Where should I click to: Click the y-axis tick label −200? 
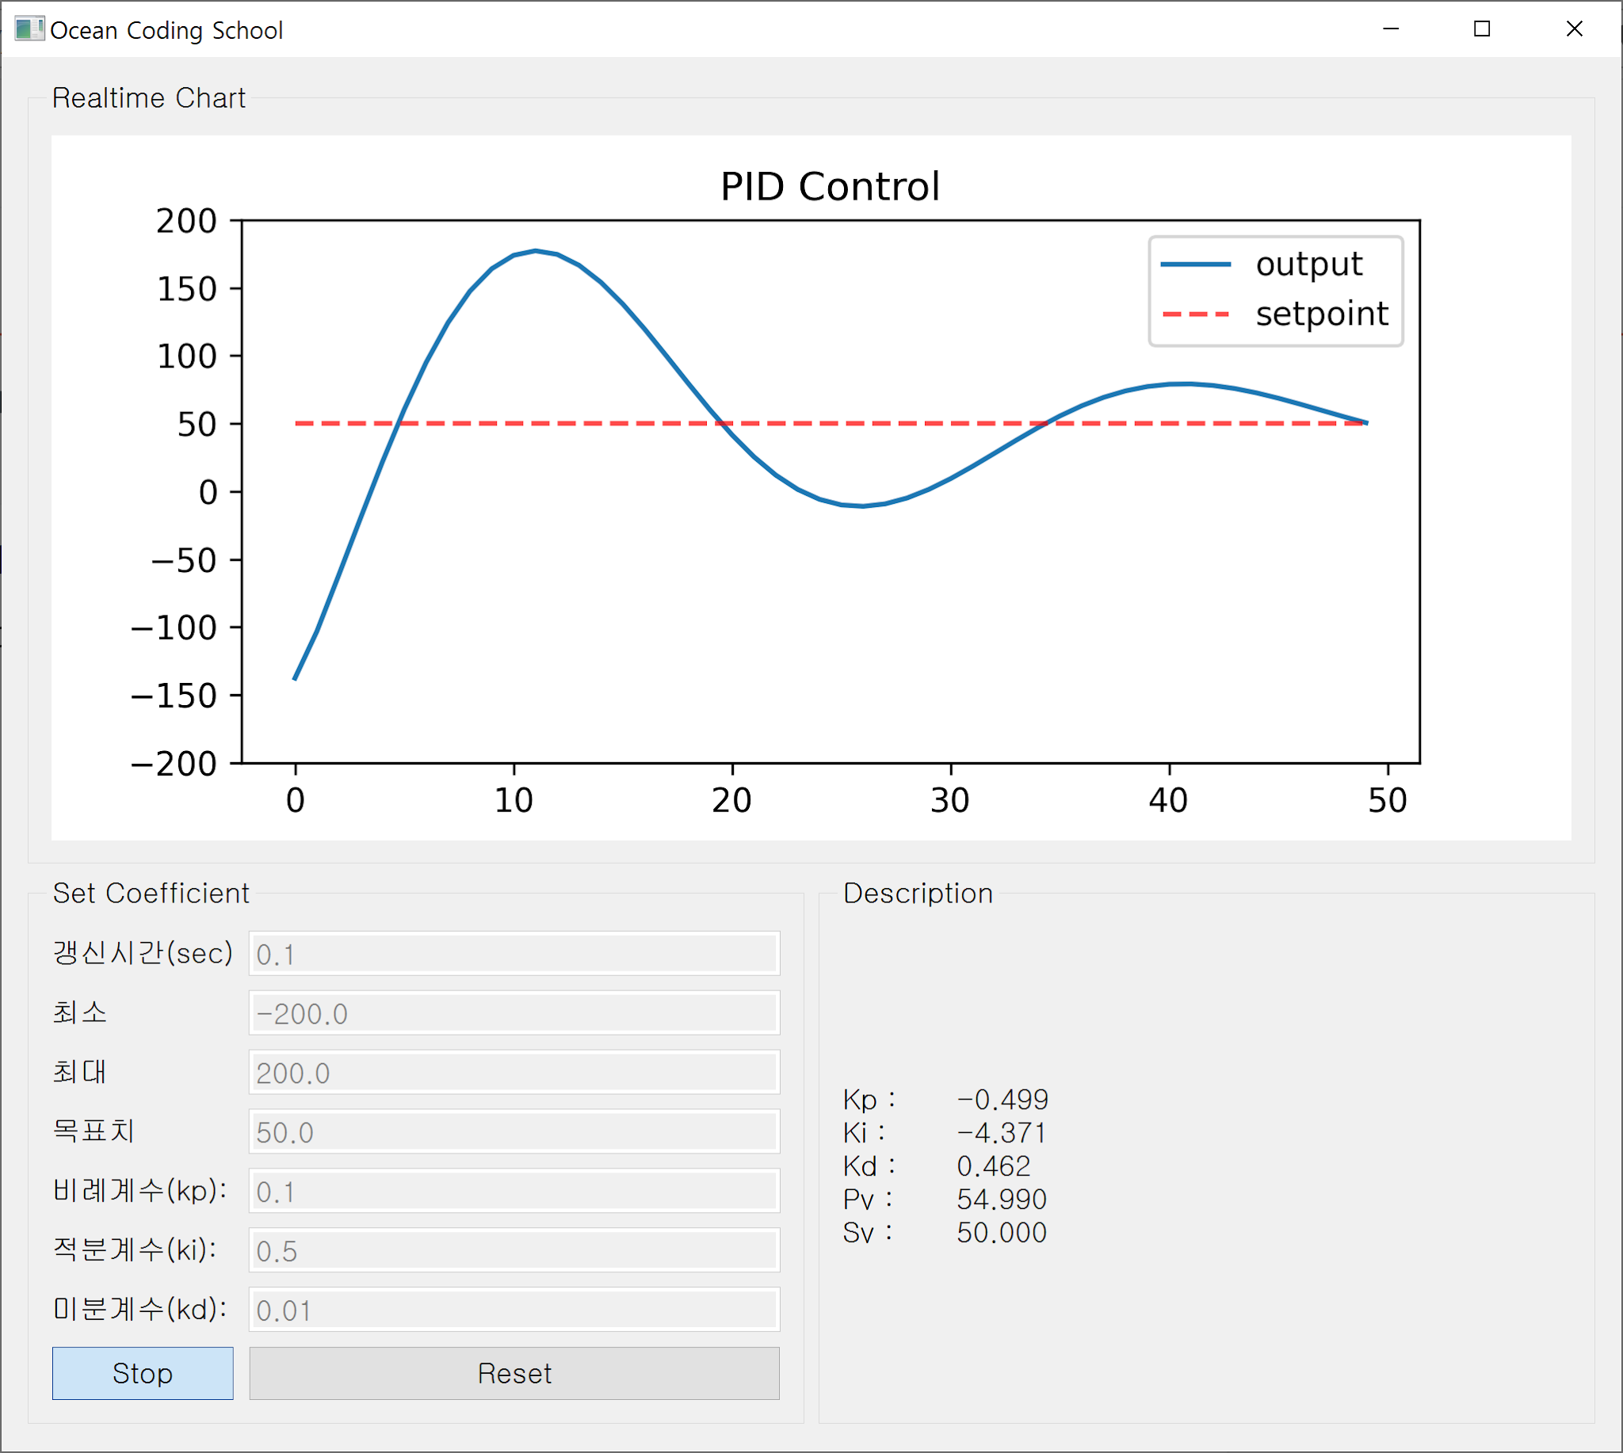(x=174, y=764)
